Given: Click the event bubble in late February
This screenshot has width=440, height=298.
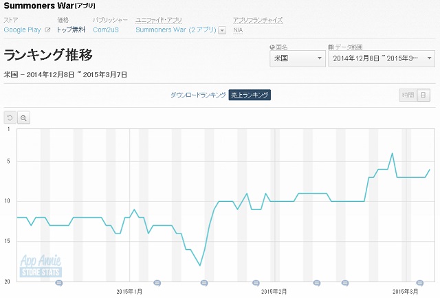Looking at the screenshot, I should pyautogui.click(x=345, y=283).
